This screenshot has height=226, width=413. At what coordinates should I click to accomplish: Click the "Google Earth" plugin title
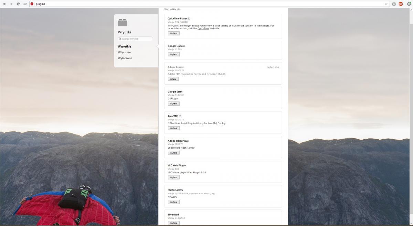[175, 92]
